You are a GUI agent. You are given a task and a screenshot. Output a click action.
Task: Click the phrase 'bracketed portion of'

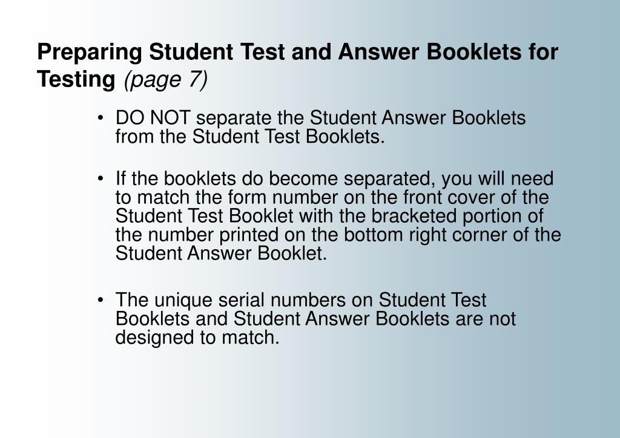pyautogui.click(x=457, y=216)
